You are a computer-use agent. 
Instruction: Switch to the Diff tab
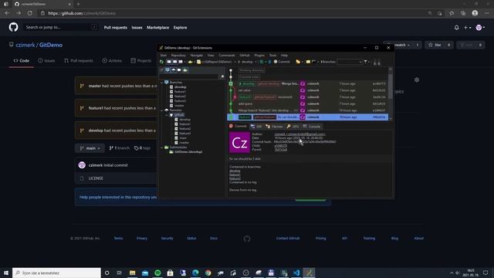(x=256, y=127)
